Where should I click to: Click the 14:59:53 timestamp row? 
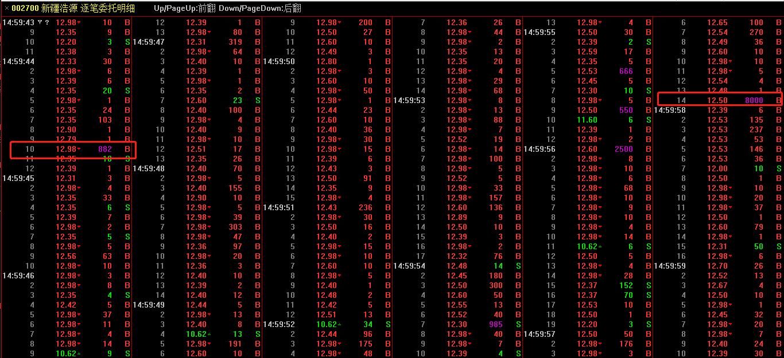coord(409,100)
